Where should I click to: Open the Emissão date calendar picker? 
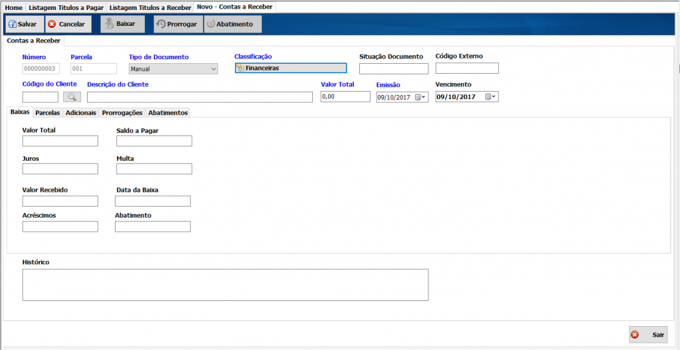420,97
